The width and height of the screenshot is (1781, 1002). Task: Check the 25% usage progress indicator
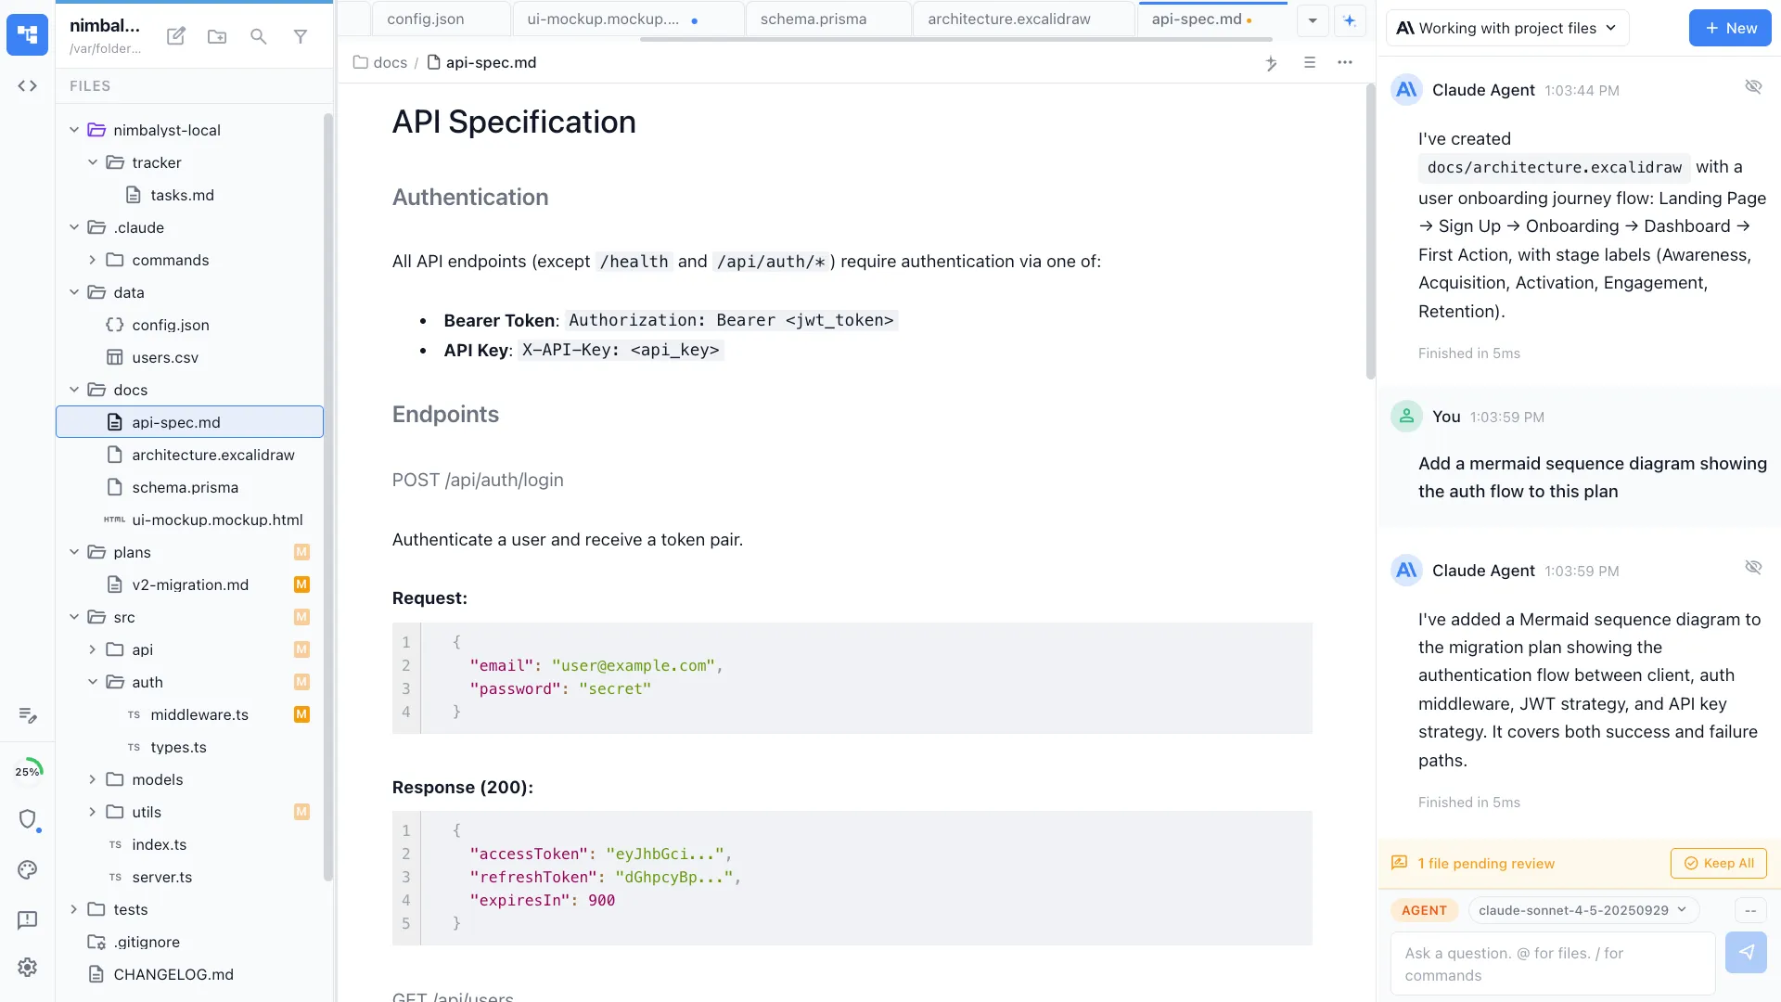point(29,769)
